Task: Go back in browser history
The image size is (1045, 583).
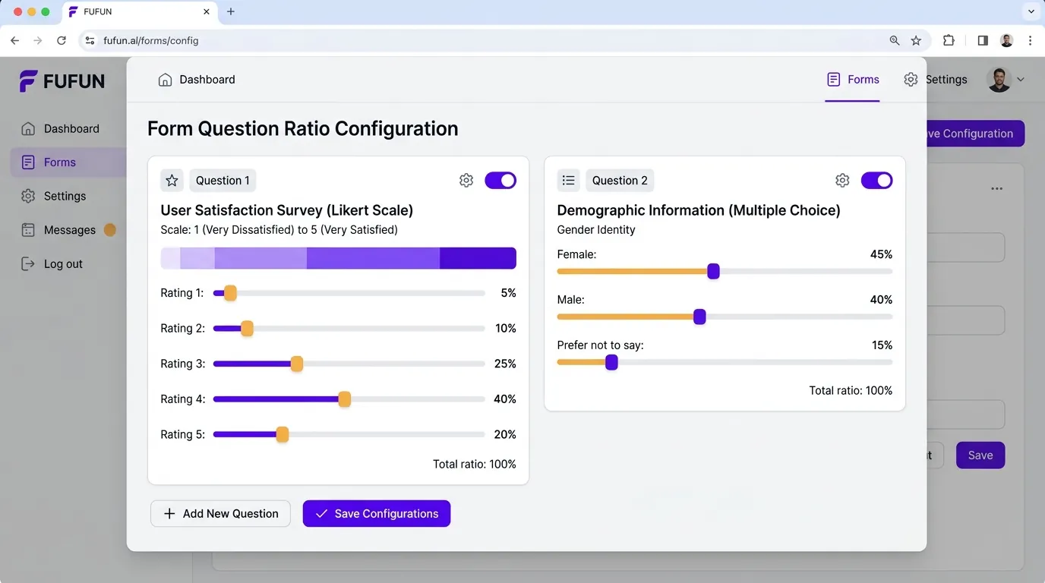Action: (14, 40)
